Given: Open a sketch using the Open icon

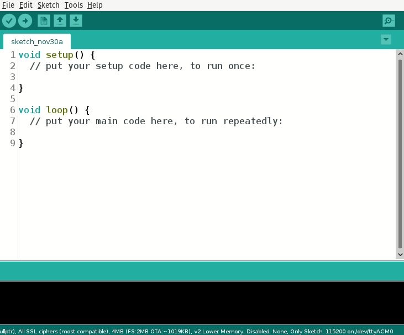Looking at the screenshot, I should [60, 21].
